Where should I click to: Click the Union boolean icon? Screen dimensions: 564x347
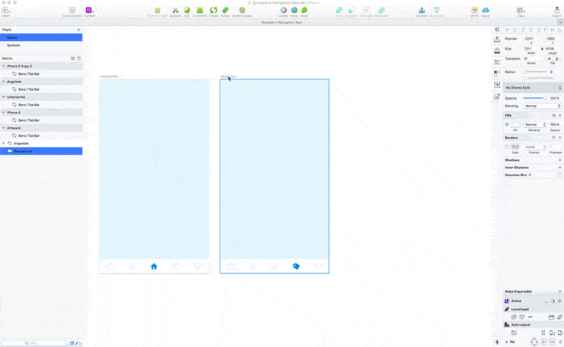[x=339, y=10]
